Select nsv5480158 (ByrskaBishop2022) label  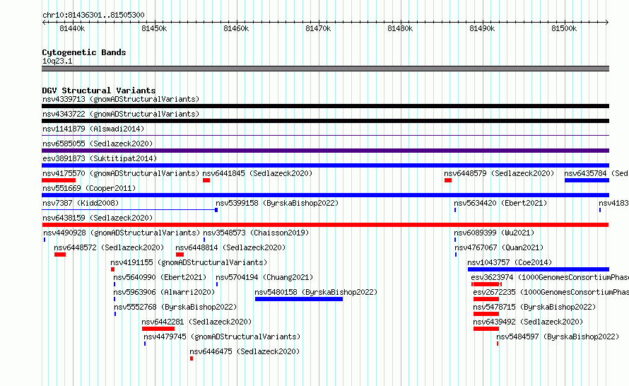tap(316, 292)
